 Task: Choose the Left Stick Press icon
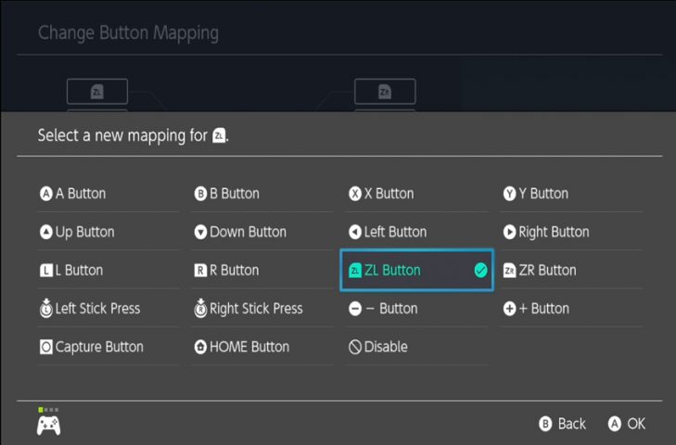pyautogui.click(x=46, y=309)
